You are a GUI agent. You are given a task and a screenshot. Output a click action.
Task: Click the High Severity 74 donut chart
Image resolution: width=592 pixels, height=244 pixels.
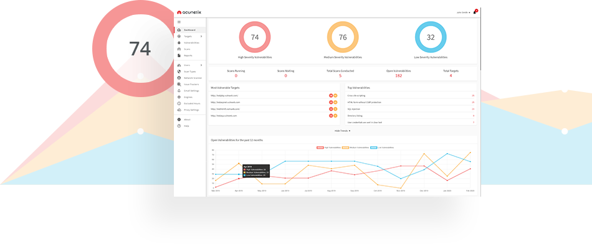point(255,37)
